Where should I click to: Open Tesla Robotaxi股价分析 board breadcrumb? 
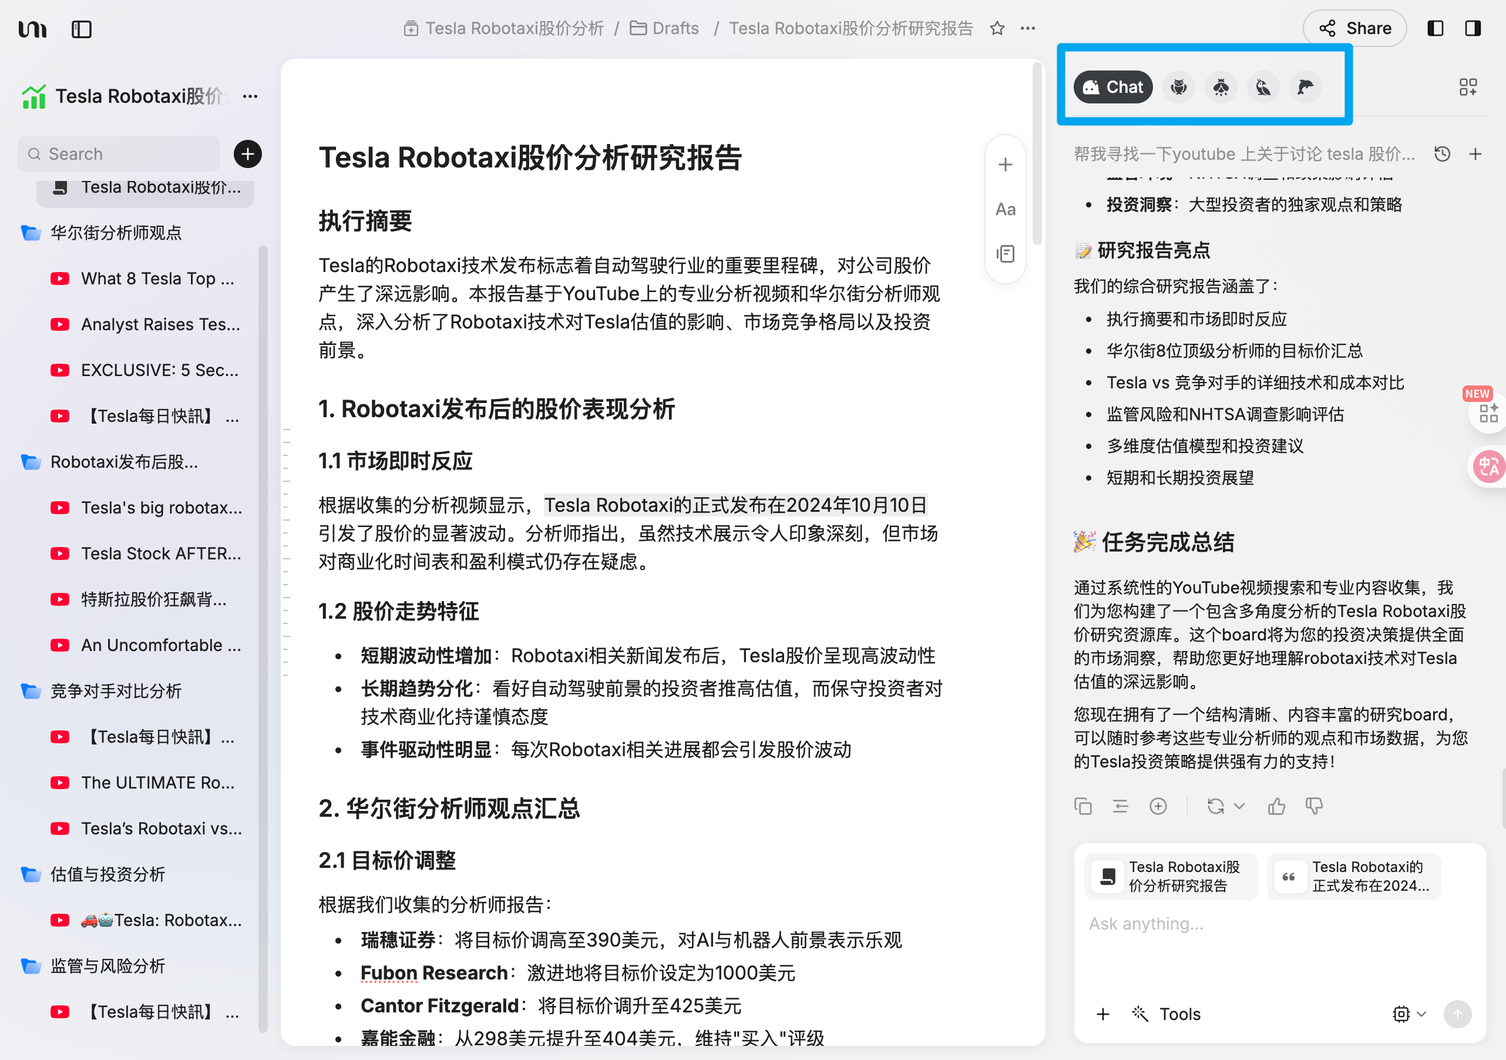(504, 28)
